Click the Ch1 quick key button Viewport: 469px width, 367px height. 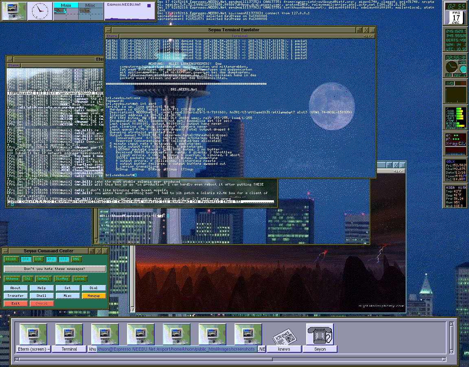[27, 279]
